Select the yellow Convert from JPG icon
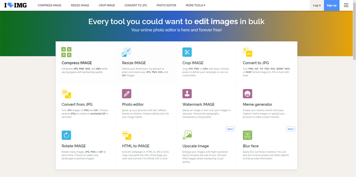Image resolution: width=356 pixels, height=177 pixels. (x=66, y=94)
